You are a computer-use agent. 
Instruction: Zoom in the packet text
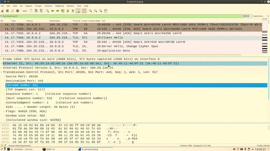point(90,11)
